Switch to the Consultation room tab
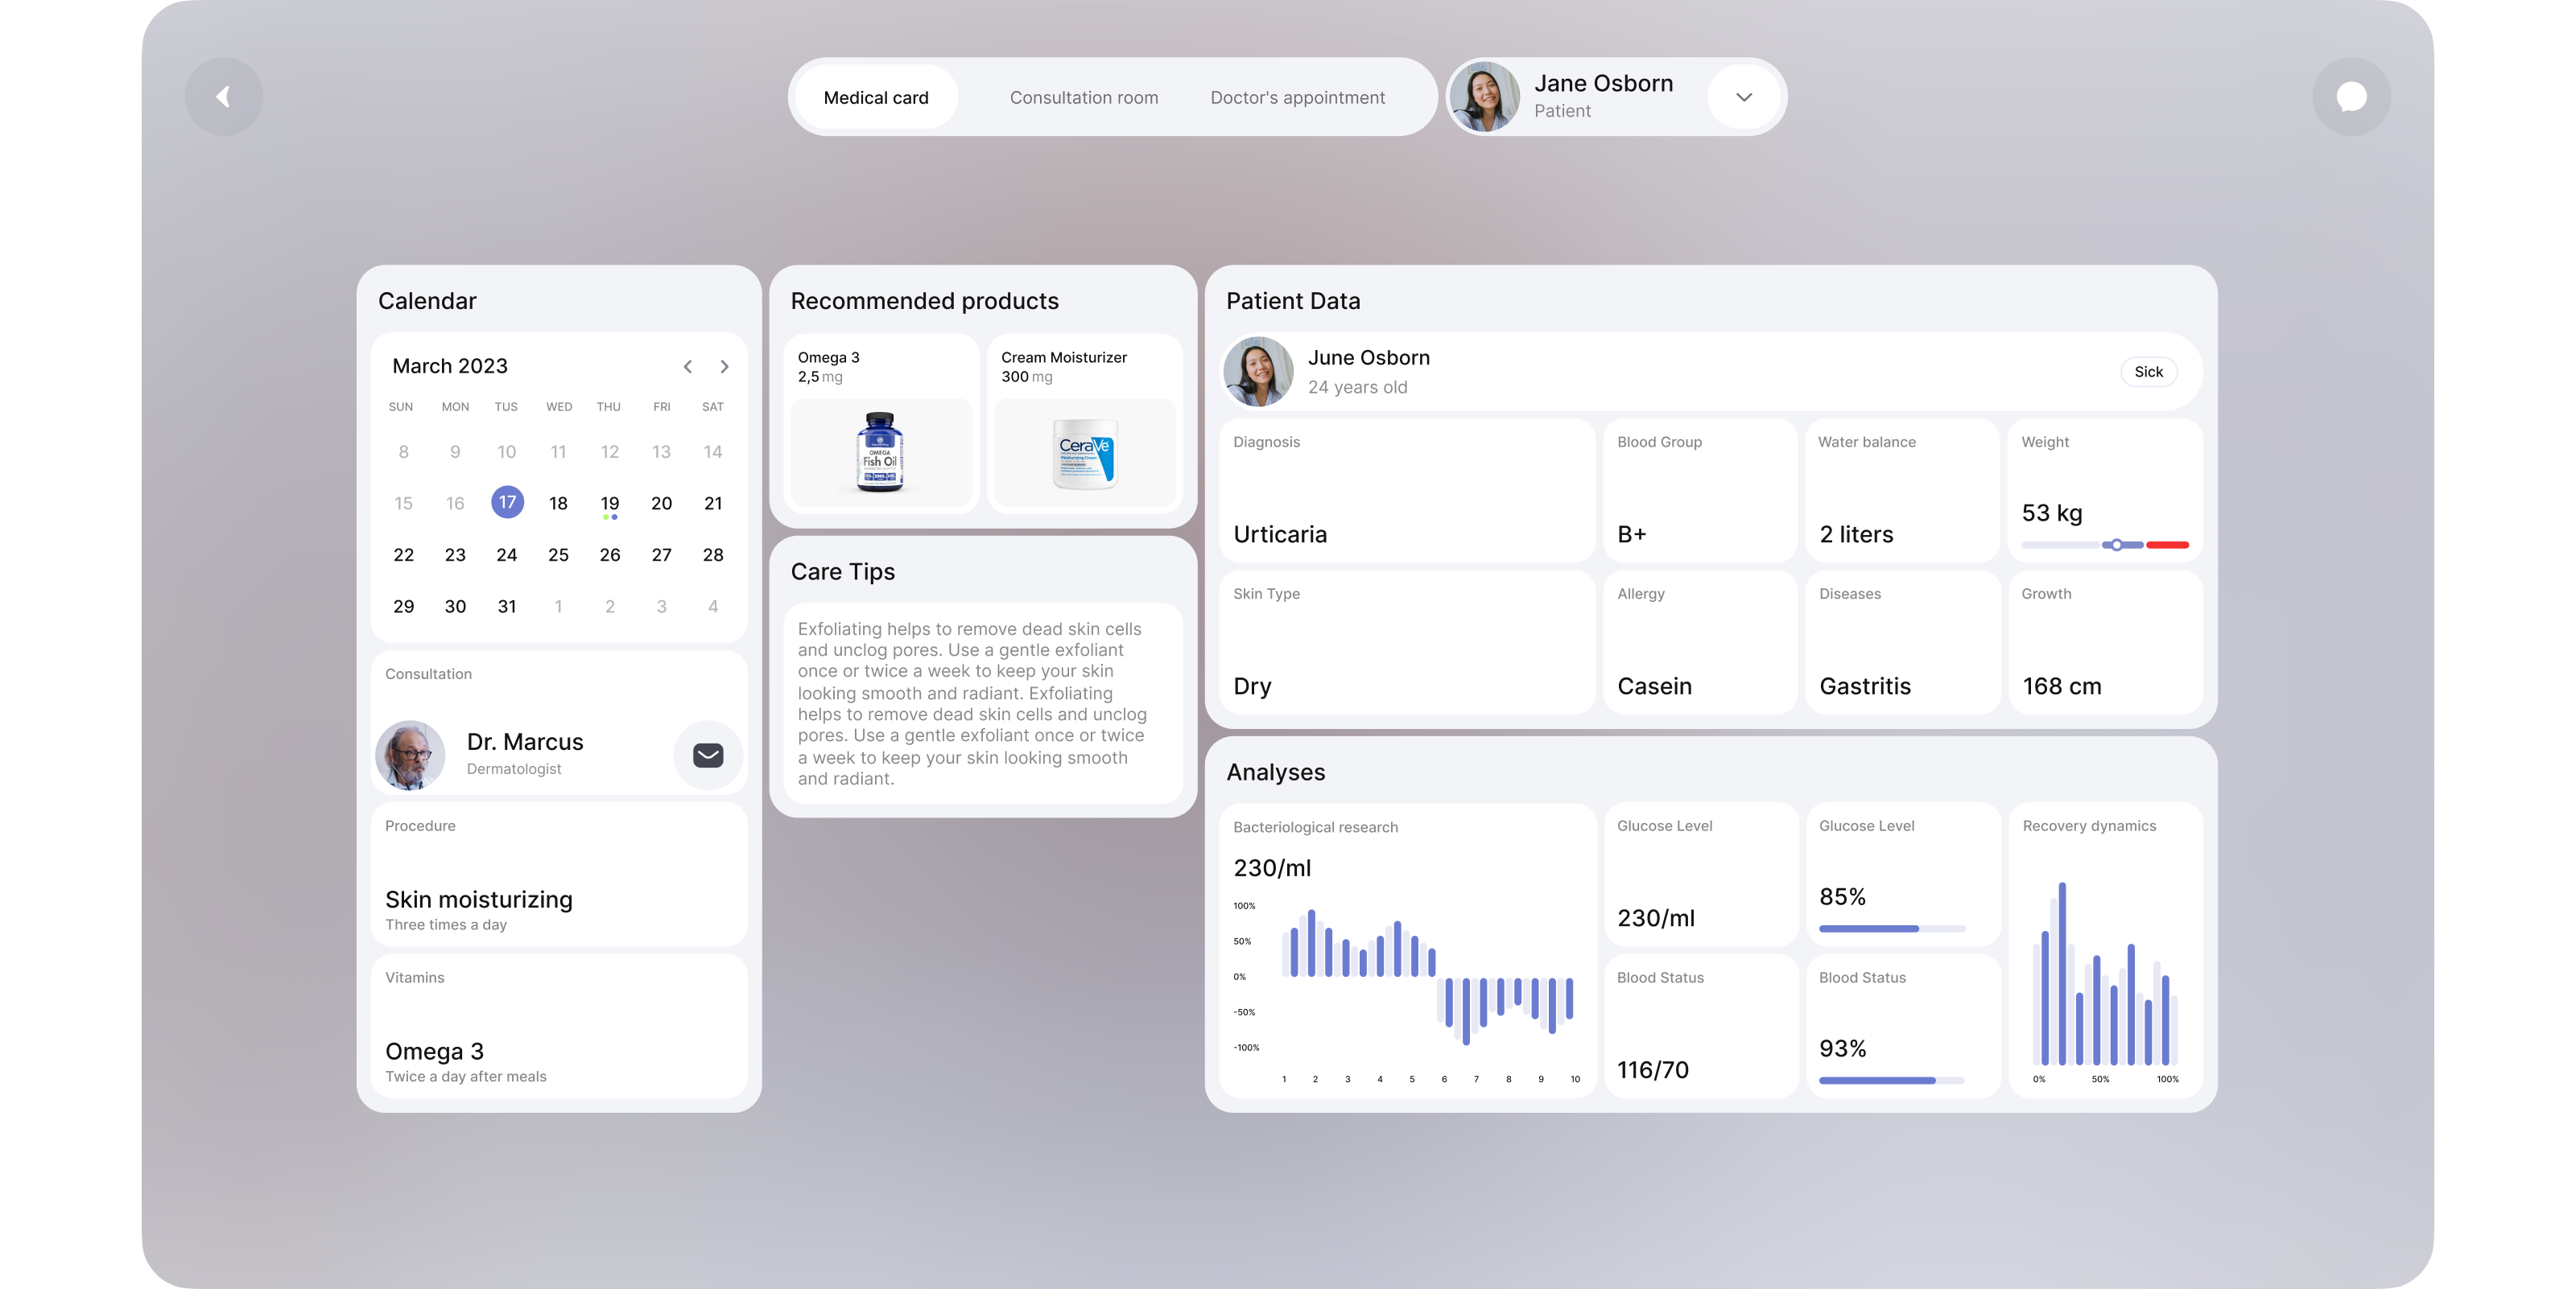2576x1289 pixels. coord(1084,97)
